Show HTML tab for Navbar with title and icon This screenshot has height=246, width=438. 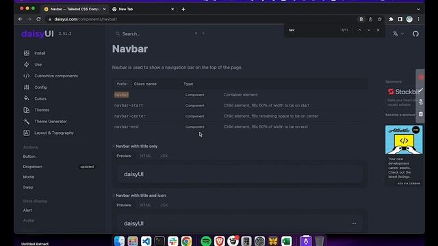tap(146, 205)
